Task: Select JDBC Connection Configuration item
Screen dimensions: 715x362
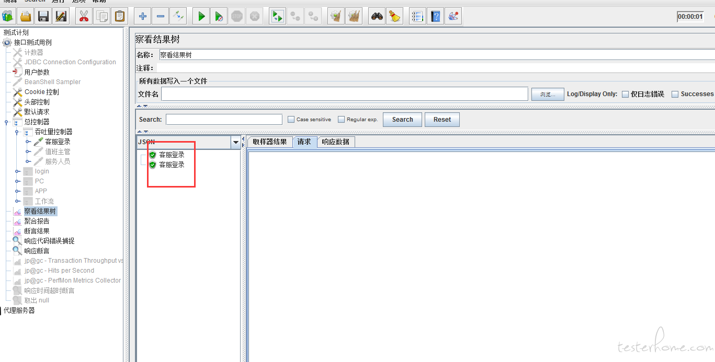Action: point(70,62)
